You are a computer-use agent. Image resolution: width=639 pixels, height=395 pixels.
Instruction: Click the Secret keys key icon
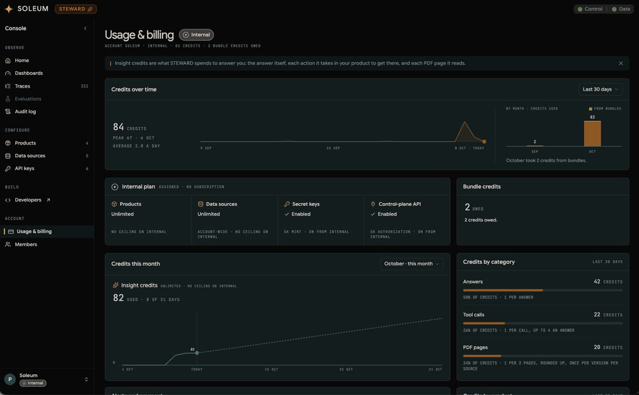tap(287, 205)
